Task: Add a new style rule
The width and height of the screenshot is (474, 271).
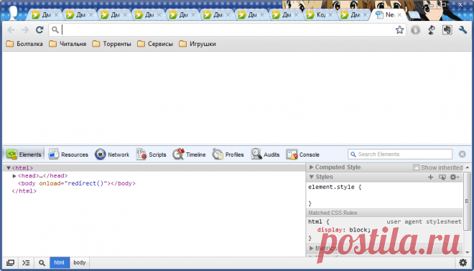Action: 430,178
